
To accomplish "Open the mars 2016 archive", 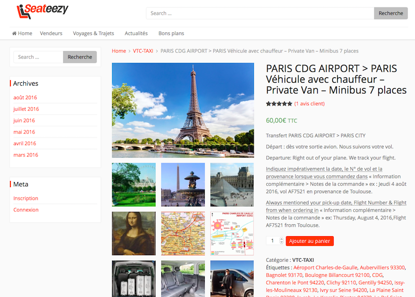I will pos(26,155).
